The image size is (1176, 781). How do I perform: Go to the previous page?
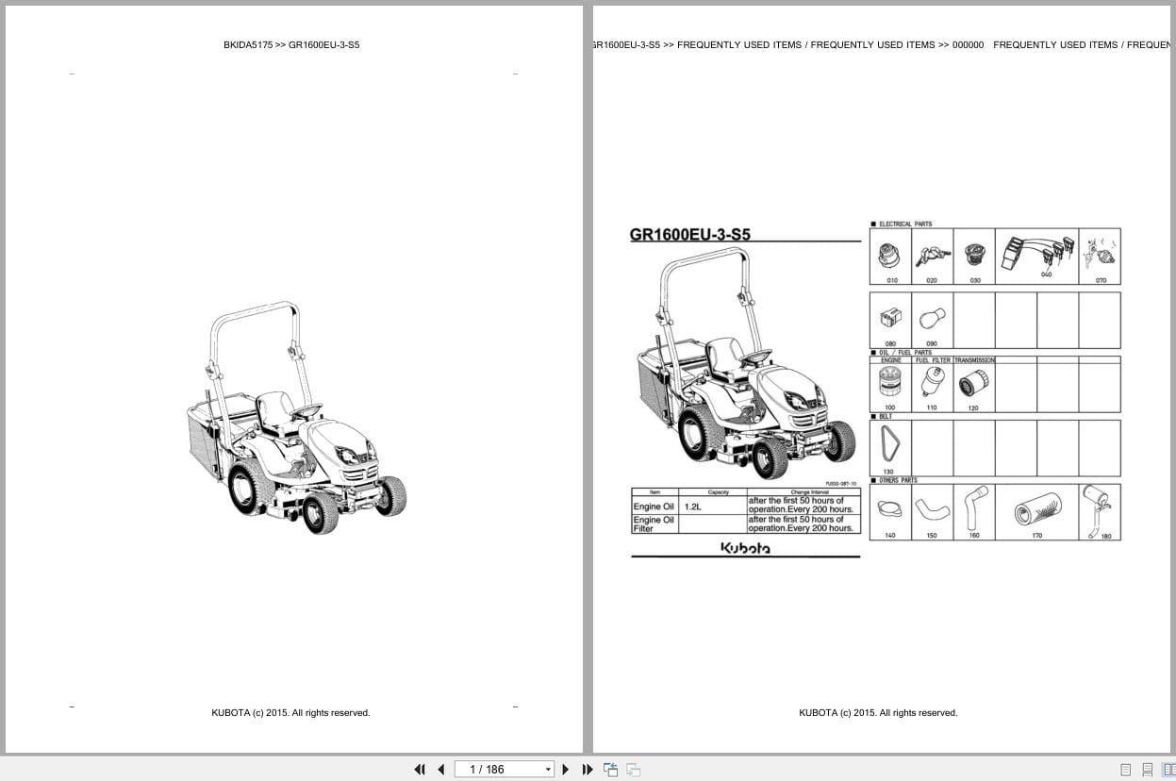[x=440, y=770]
